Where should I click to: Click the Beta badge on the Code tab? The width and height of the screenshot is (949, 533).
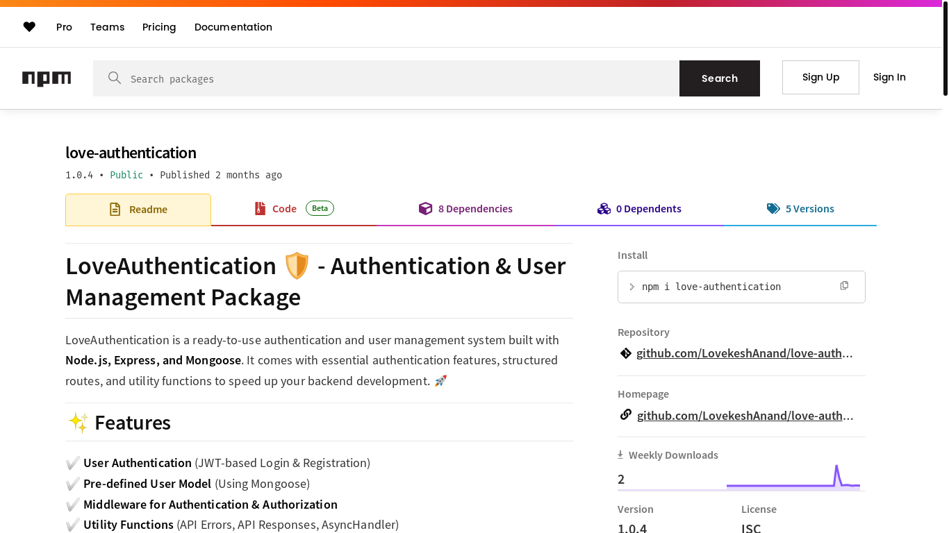[320, 208]
